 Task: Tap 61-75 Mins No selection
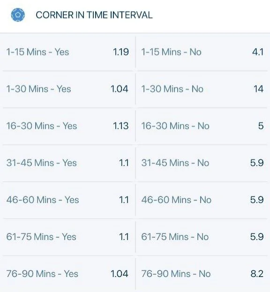(x=202, y=237)
